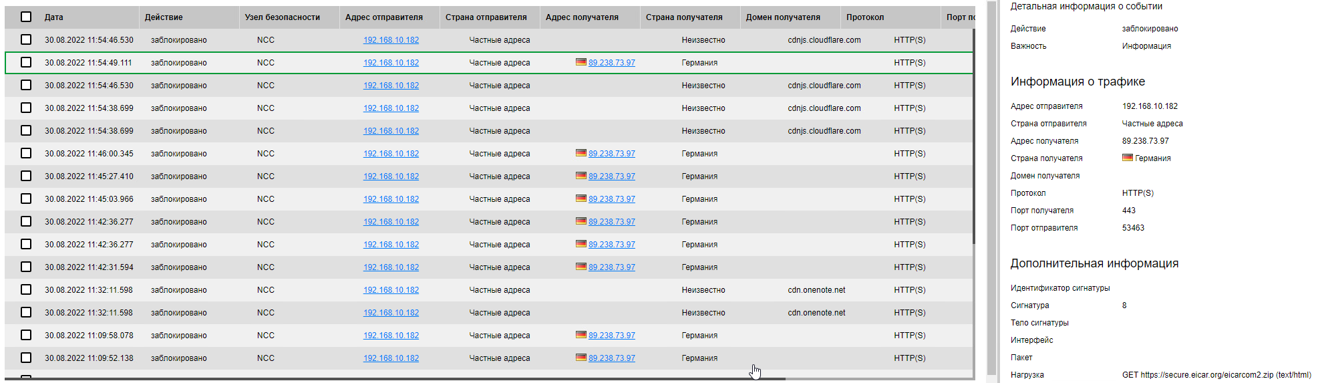Select the checkbox of the 11:45:03.966 row
The width and height of the screenshot is (1318, 383).
(x=26, y=199)
